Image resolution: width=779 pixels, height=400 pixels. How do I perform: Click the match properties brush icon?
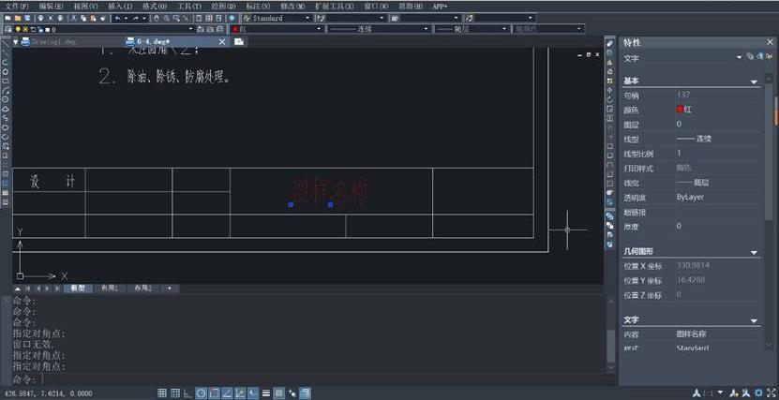tap(103, 18)
